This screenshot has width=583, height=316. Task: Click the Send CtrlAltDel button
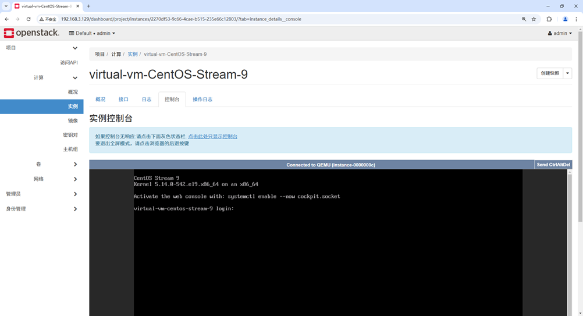coord(553,165)
